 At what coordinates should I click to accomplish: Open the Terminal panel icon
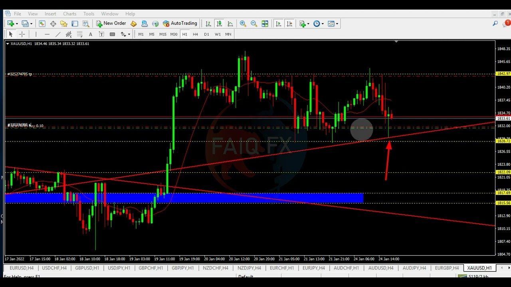[75, 24]
